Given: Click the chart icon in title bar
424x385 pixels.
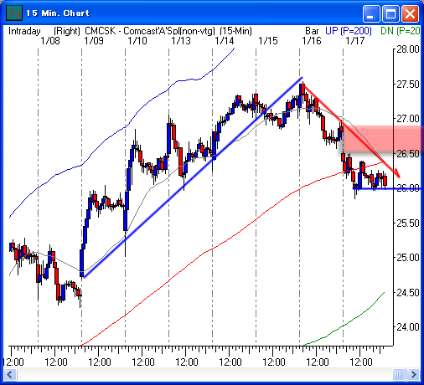Looking at the screenshot, I should click(x=14, y=13).
